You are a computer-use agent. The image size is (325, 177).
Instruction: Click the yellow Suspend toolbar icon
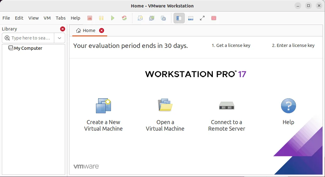click(x=101, y=18)
